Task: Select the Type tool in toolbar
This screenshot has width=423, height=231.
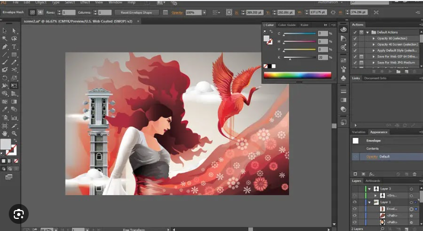Action: point(14,46)
